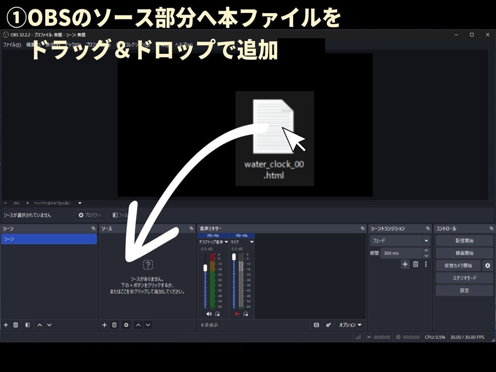Delete the selected scene with trash icon
Screen dimensions: 496x372
[15, 325]
